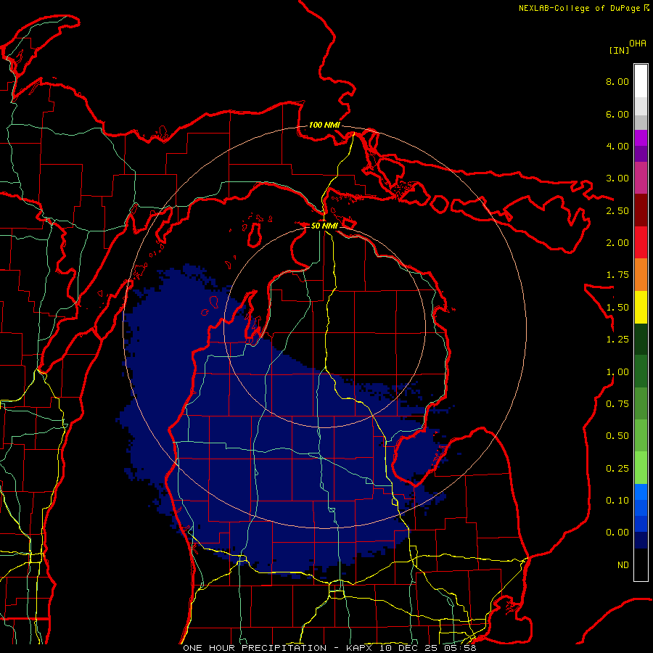
Task: Click the pink swatch beside 3.00
Action: 641,178
